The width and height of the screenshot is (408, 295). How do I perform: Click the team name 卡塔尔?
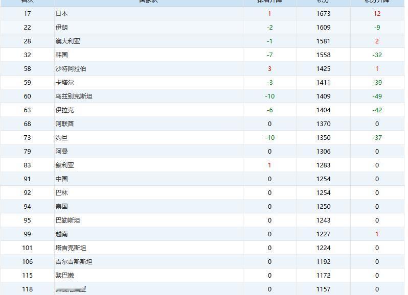click(64, 82)
